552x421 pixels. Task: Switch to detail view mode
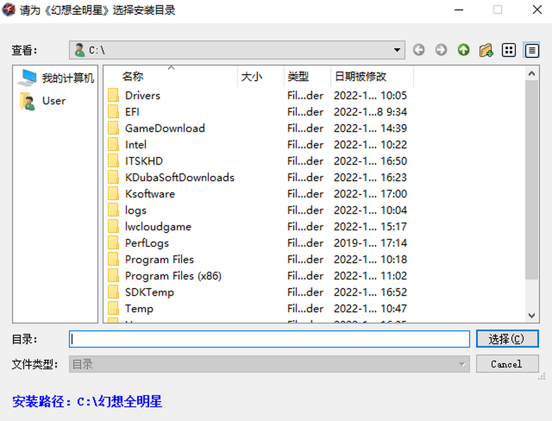[532, 50]
